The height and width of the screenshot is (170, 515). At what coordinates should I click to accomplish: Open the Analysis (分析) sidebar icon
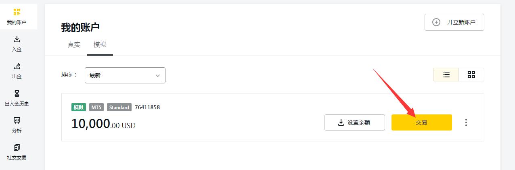(x=17, y=120)
